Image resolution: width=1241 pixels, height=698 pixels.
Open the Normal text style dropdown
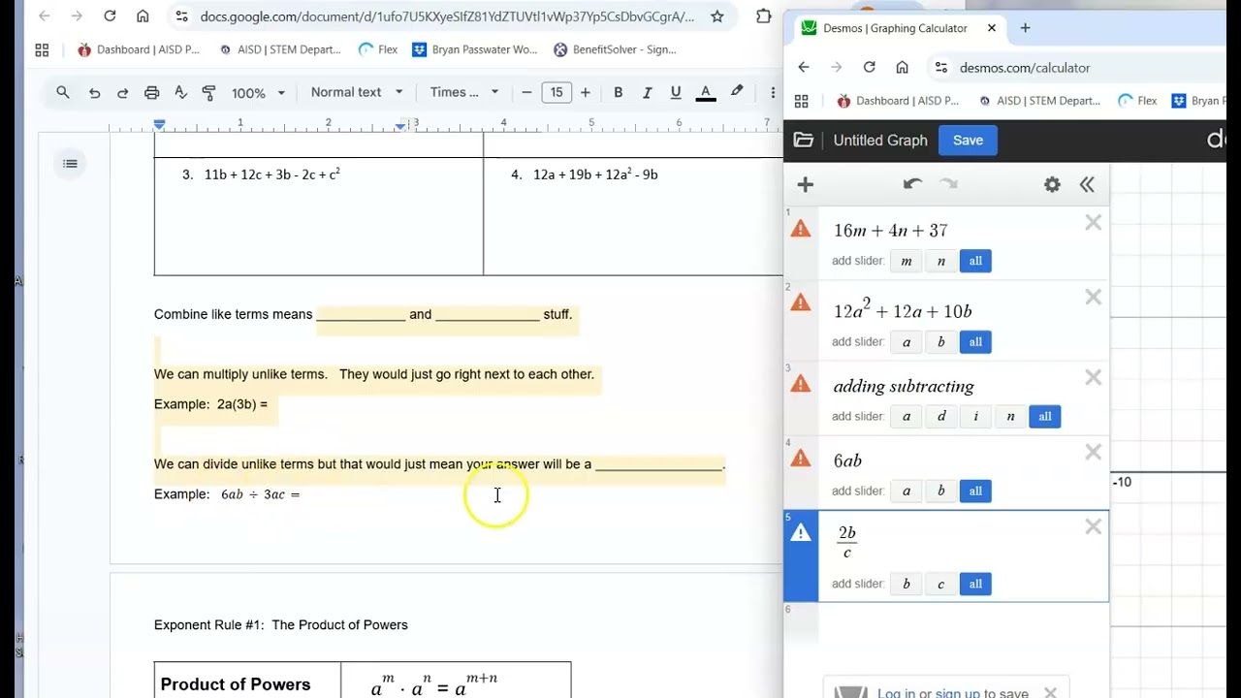(x=357, y=93)
